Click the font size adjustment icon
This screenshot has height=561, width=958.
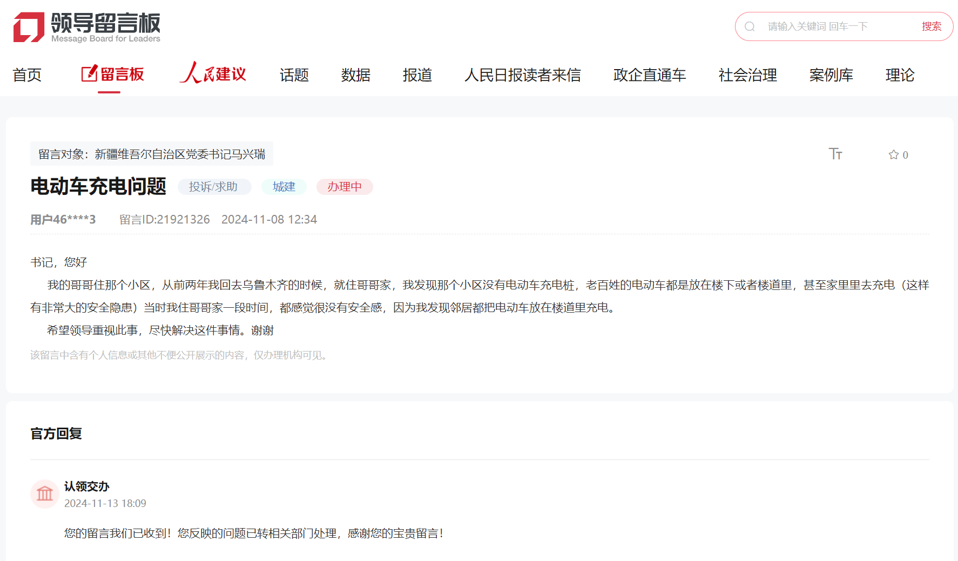coord(835,154)
